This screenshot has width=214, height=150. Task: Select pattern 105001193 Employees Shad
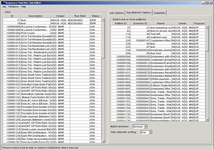[x=158, y=66]
